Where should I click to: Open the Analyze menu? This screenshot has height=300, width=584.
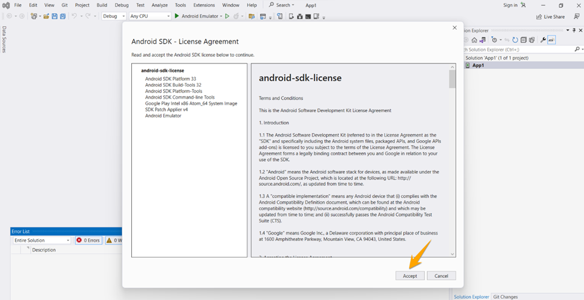point(159,5)
